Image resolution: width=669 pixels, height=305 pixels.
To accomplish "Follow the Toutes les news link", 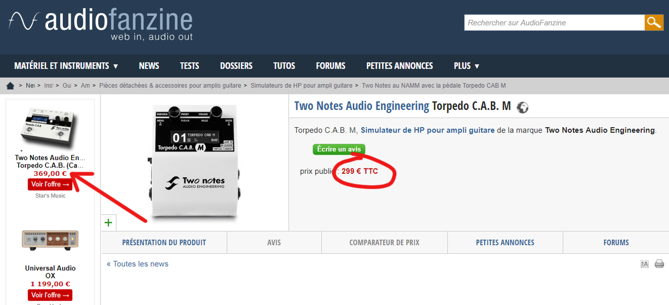I will click(137, 264).
